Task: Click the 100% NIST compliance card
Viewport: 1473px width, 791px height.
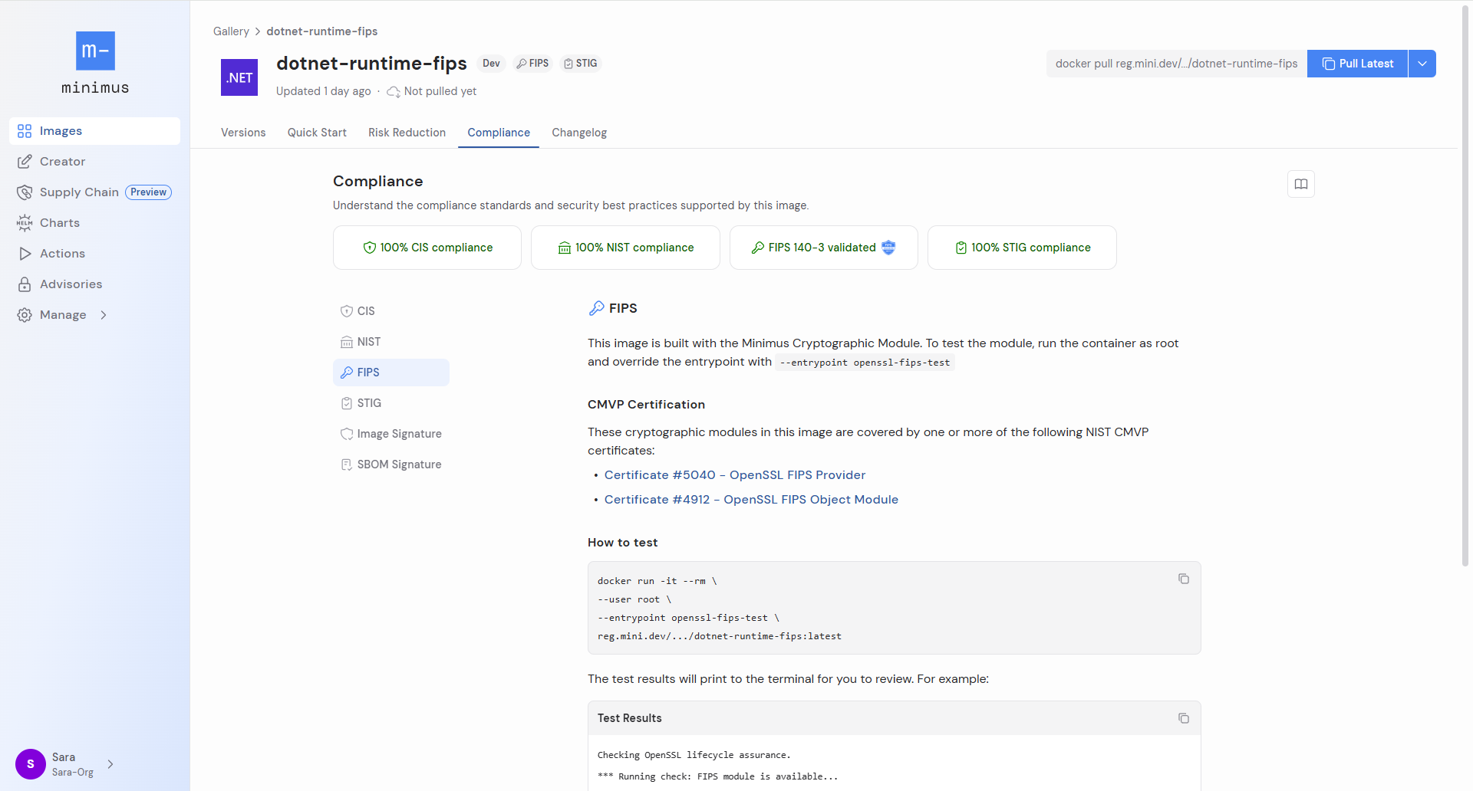Action: 625,248
